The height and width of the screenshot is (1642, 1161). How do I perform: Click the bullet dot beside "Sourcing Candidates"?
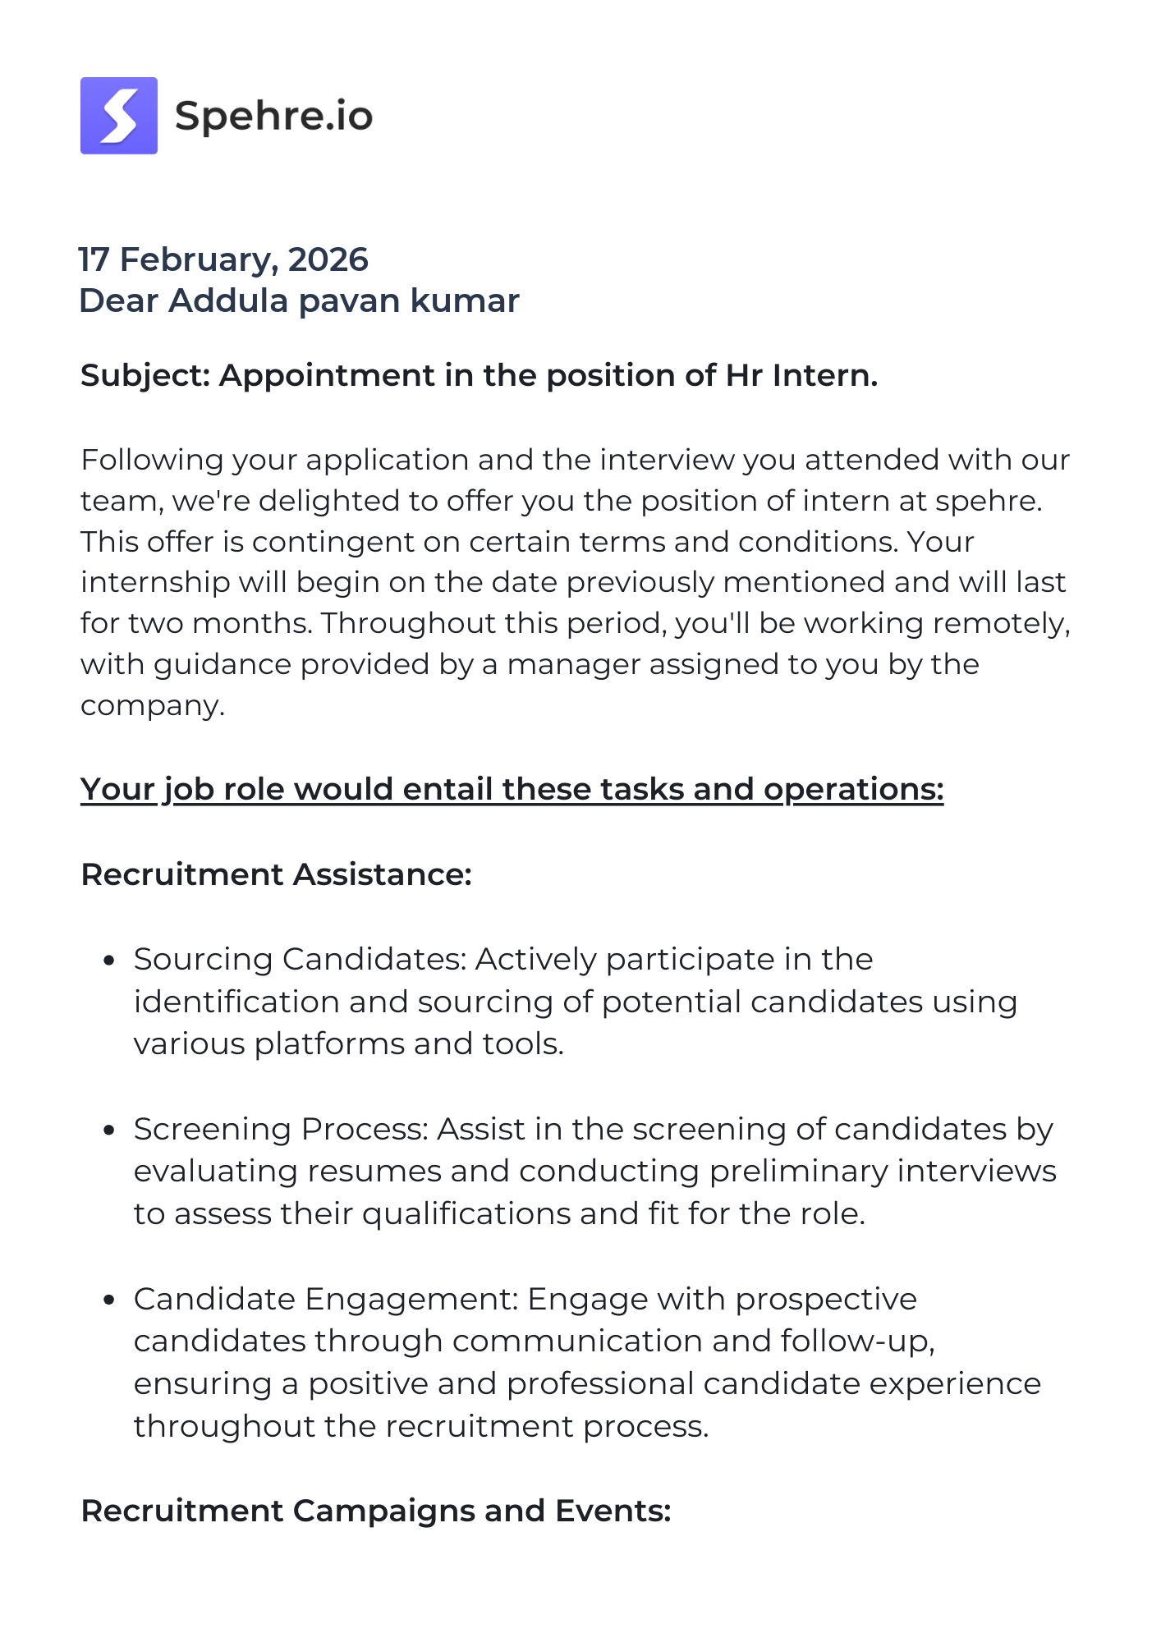[109, 961]
